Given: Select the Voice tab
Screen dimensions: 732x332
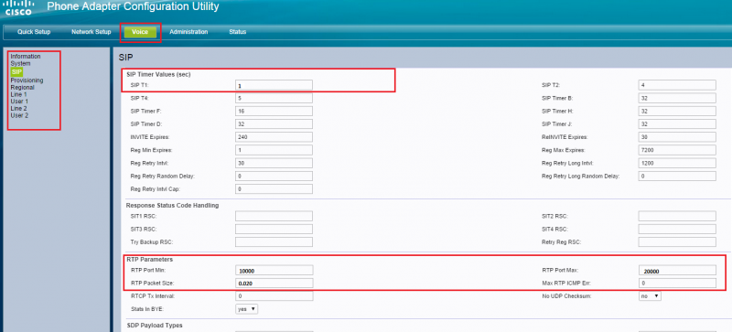Looking at the screenshot, I should pos(140,32).
